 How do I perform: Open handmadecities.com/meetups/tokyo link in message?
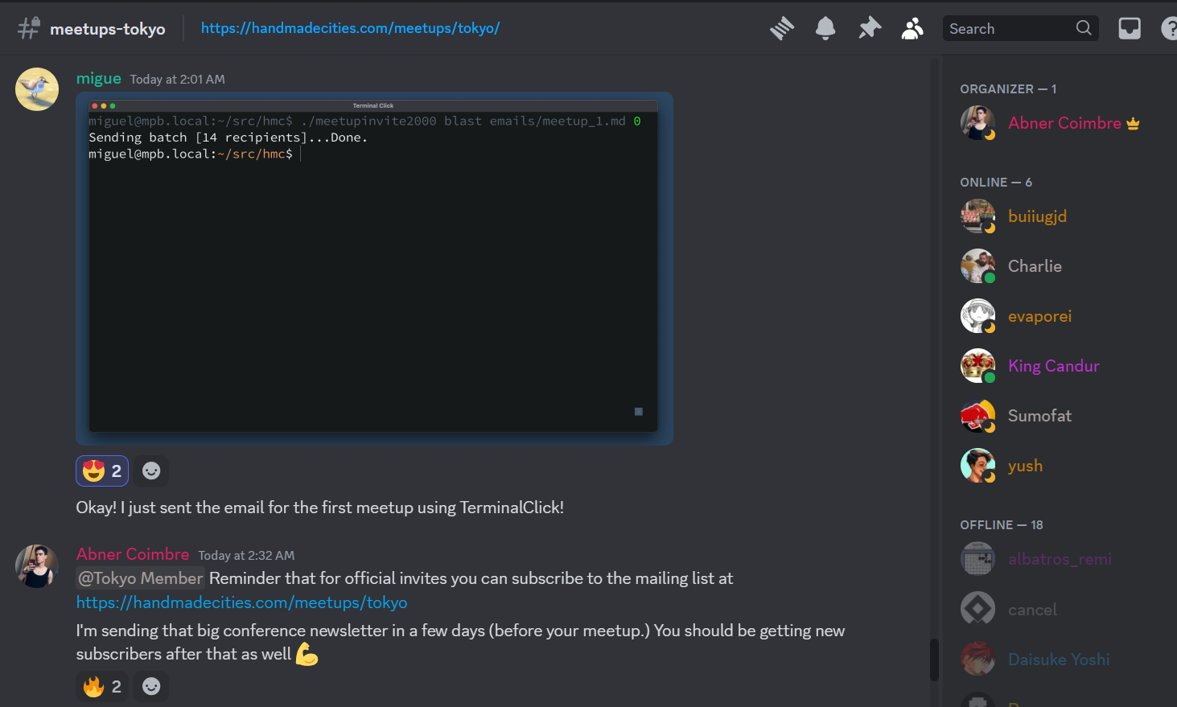tap(241, 602)
